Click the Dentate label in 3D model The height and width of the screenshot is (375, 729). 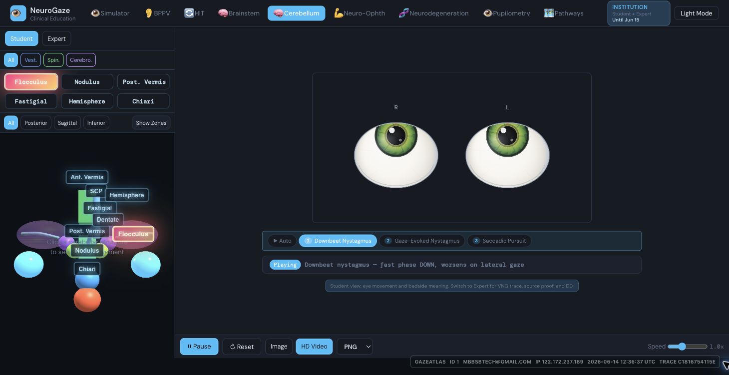(108, 220)
